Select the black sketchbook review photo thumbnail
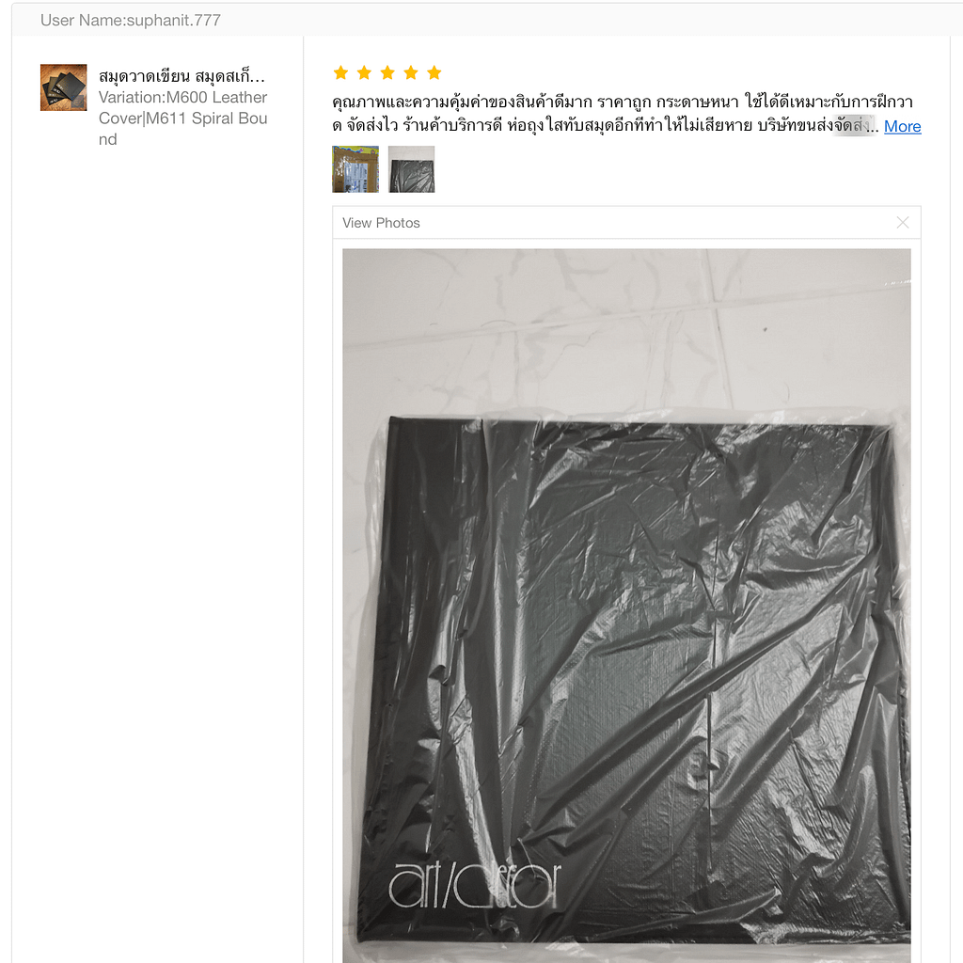This screenshot has height=963, width=963. point(412,169)
